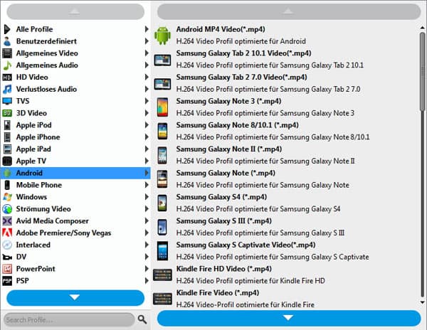Click the Adobe Premiere/Sony Vegas icon
This screenshot has height=330, width=427.
(7, 233)
